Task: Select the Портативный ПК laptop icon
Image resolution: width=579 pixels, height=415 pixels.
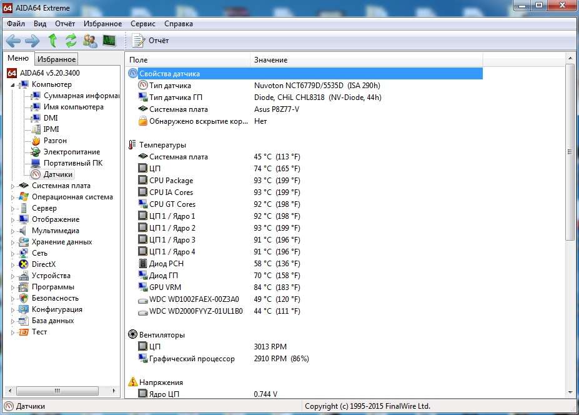Action: [36, 163]
